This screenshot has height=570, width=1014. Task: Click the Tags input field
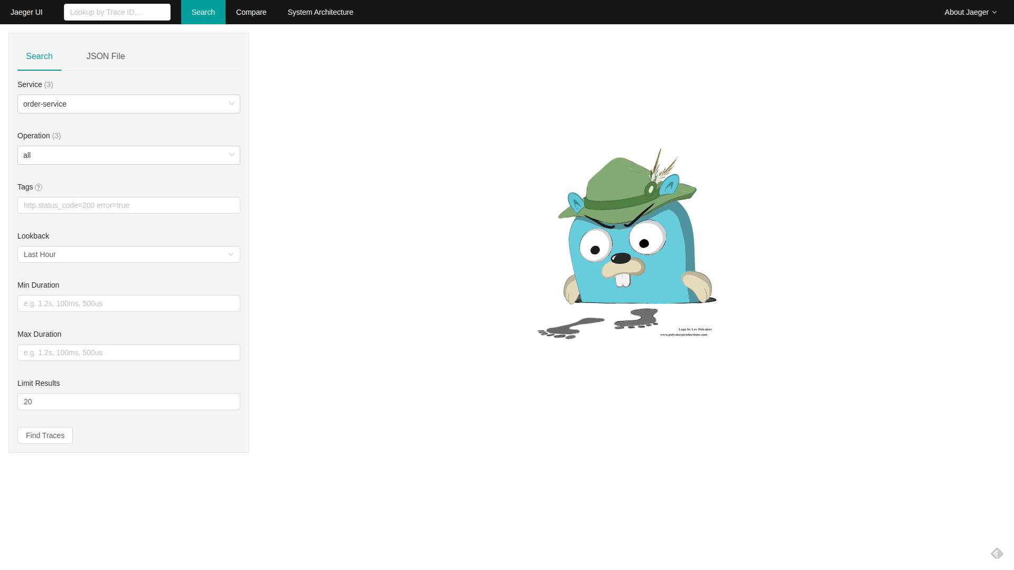tap(128, 205)
